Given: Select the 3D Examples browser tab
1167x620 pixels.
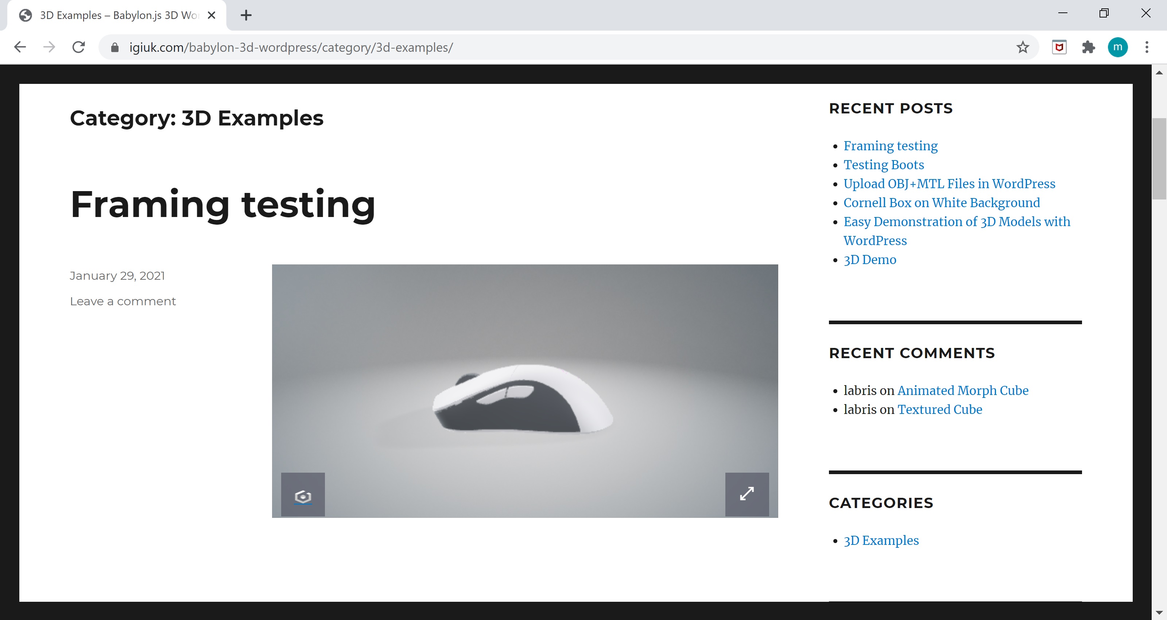Looking at the screenshot, I should point(118,15).
